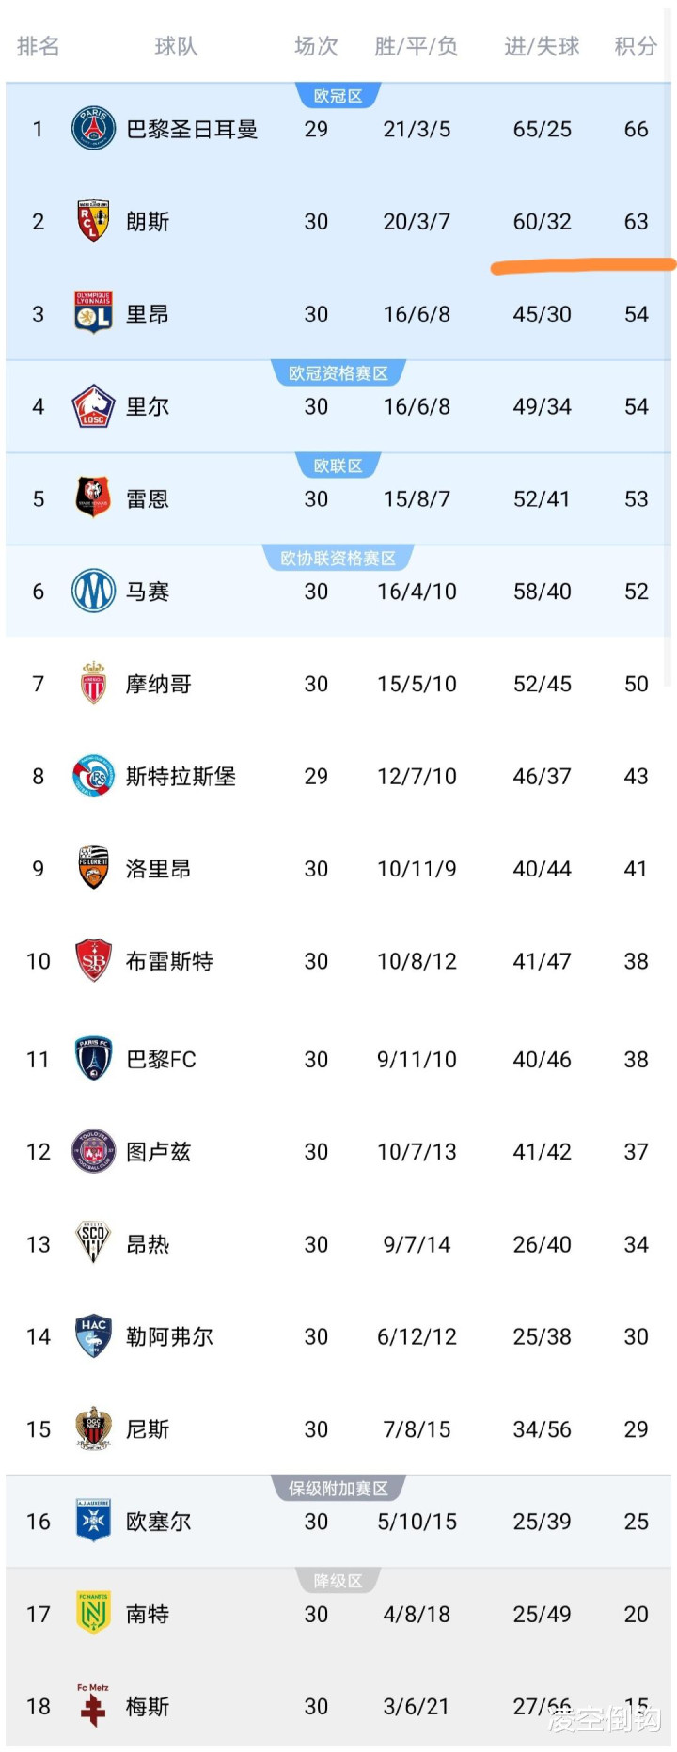Select the Le Havre HAC logo

point(93,1335)
